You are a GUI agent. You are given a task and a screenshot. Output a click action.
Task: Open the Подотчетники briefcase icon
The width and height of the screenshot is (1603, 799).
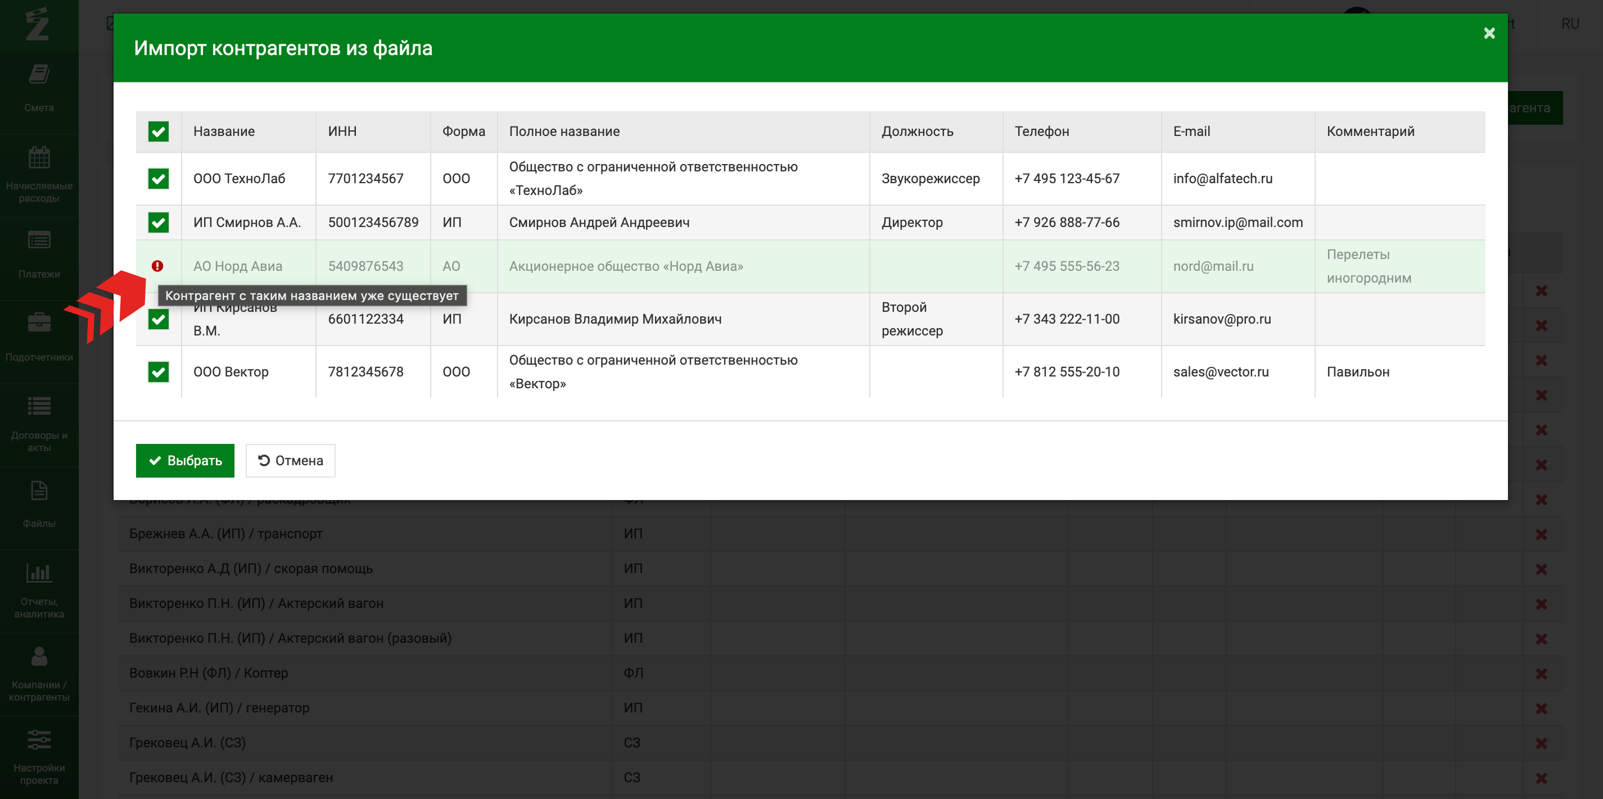39,323
